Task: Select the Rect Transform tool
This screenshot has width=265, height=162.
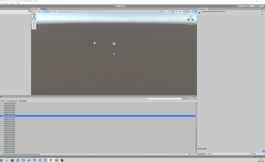Action: point(34,25)
